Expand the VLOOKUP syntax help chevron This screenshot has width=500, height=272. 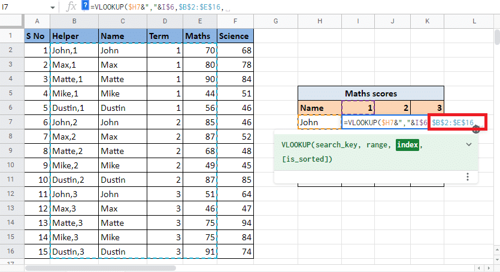pos(468,145)
